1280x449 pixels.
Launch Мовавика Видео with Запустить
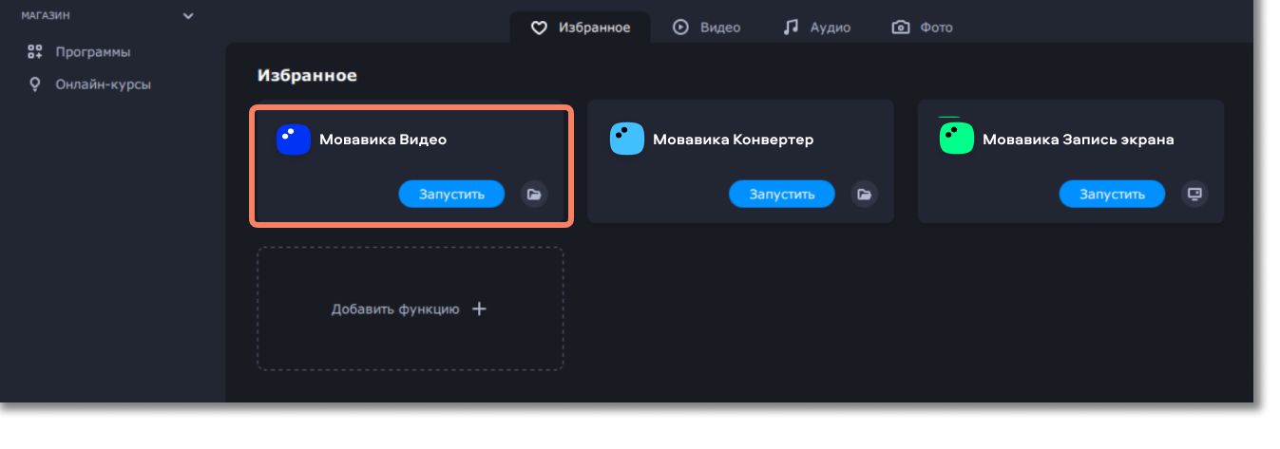pyautogui.click(x=451, y=194)
